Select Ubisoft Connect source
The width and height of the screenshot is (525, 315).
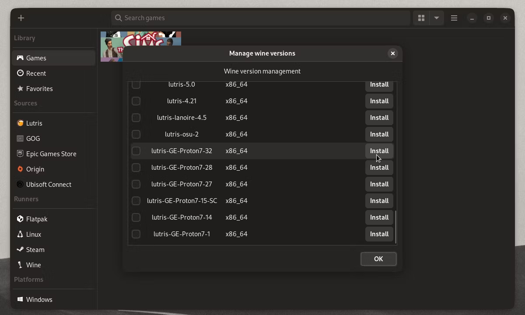pyautogui.click(x=53, y=184)
